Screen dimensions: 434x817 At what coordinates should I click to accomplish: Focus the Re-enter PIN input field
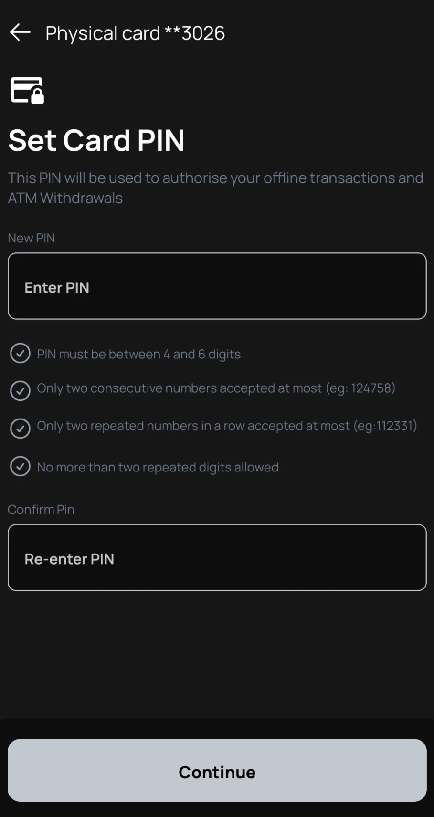click(217, 557)
